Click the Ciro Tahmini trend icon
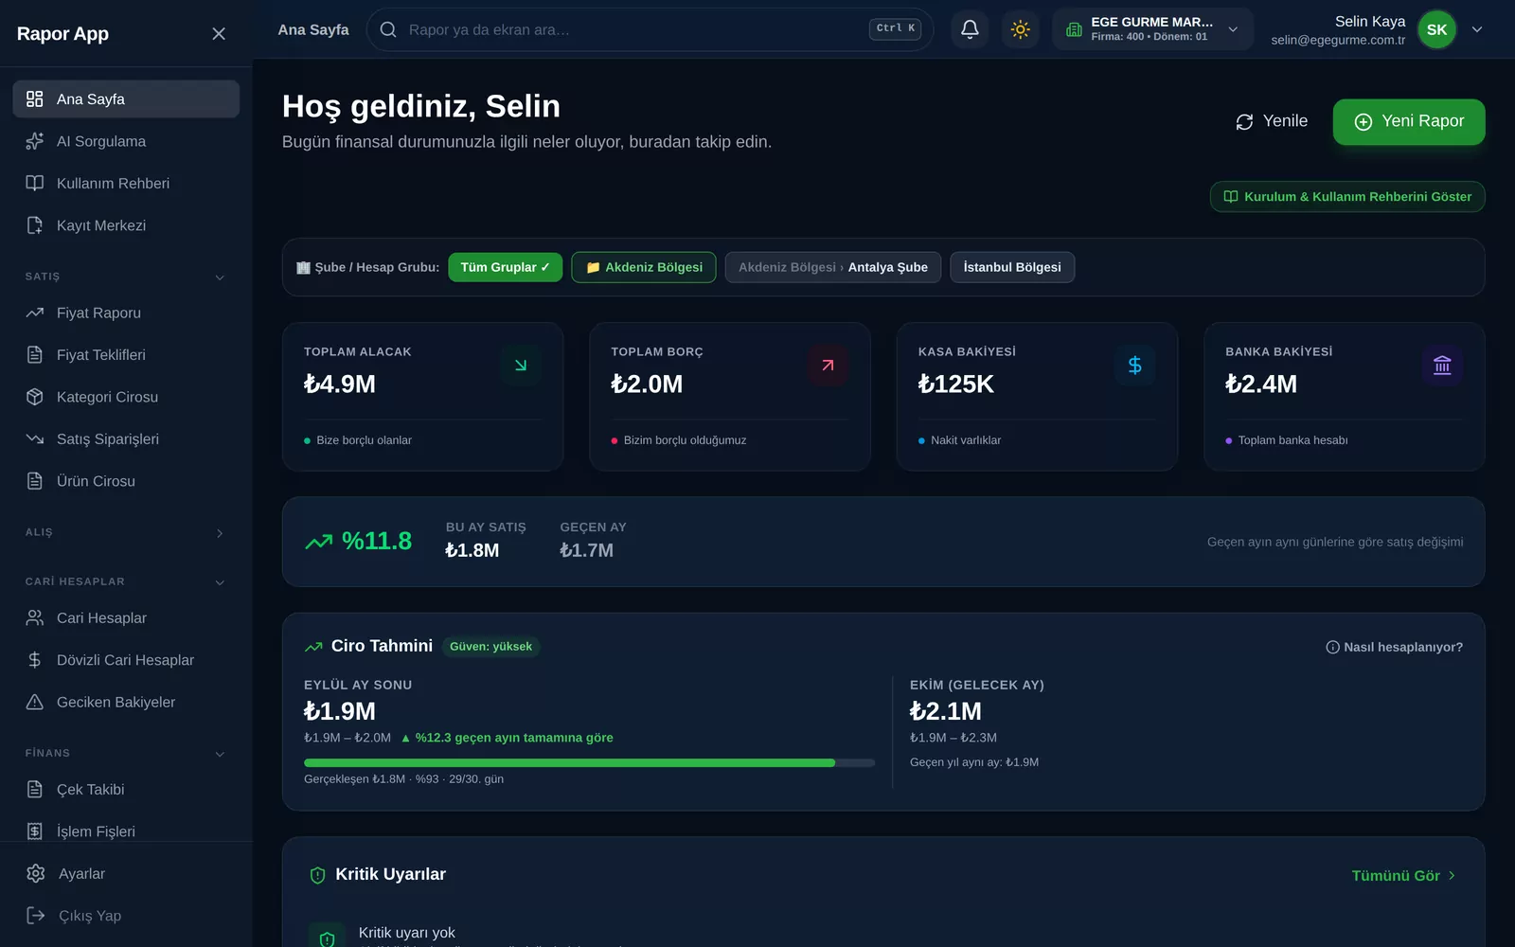 click(313, 647)
